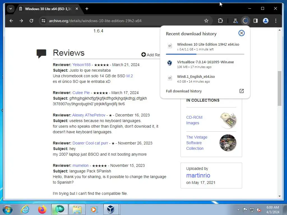Open the side panel icon
This screenshot has width=287, height=215.
[x=256, y=21]
